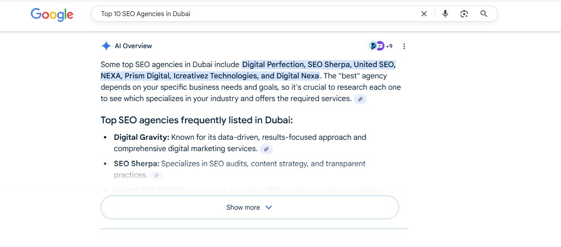Image resolution: width=561 pixels, height=247 pixels.
Task: Click the AI Overview sparkle icon
Action: pyautogui.click(x=106, y=46)
